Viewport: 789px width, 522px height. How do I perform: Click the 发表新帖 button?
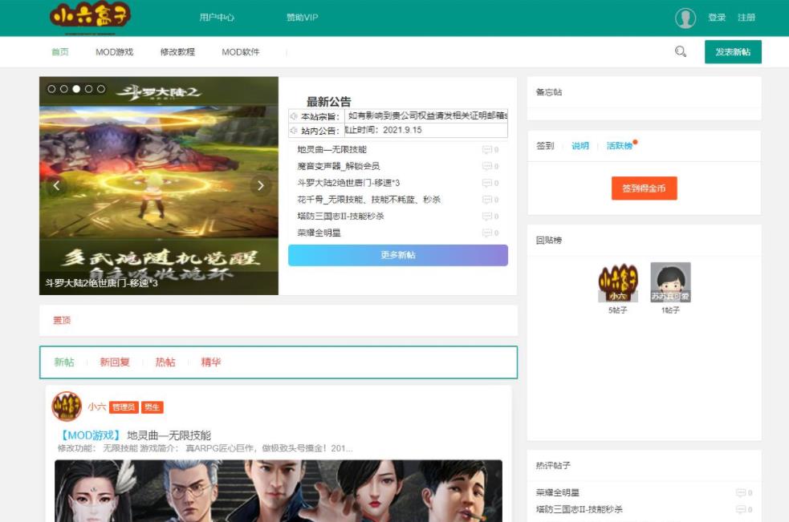(732, 51)
